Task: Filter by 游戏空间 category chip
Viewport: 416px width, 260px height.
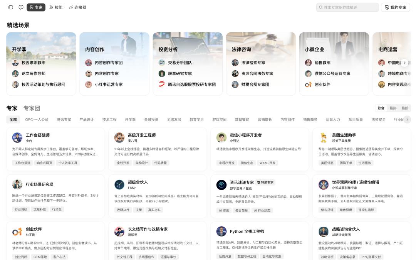Action: coord(220,119)
